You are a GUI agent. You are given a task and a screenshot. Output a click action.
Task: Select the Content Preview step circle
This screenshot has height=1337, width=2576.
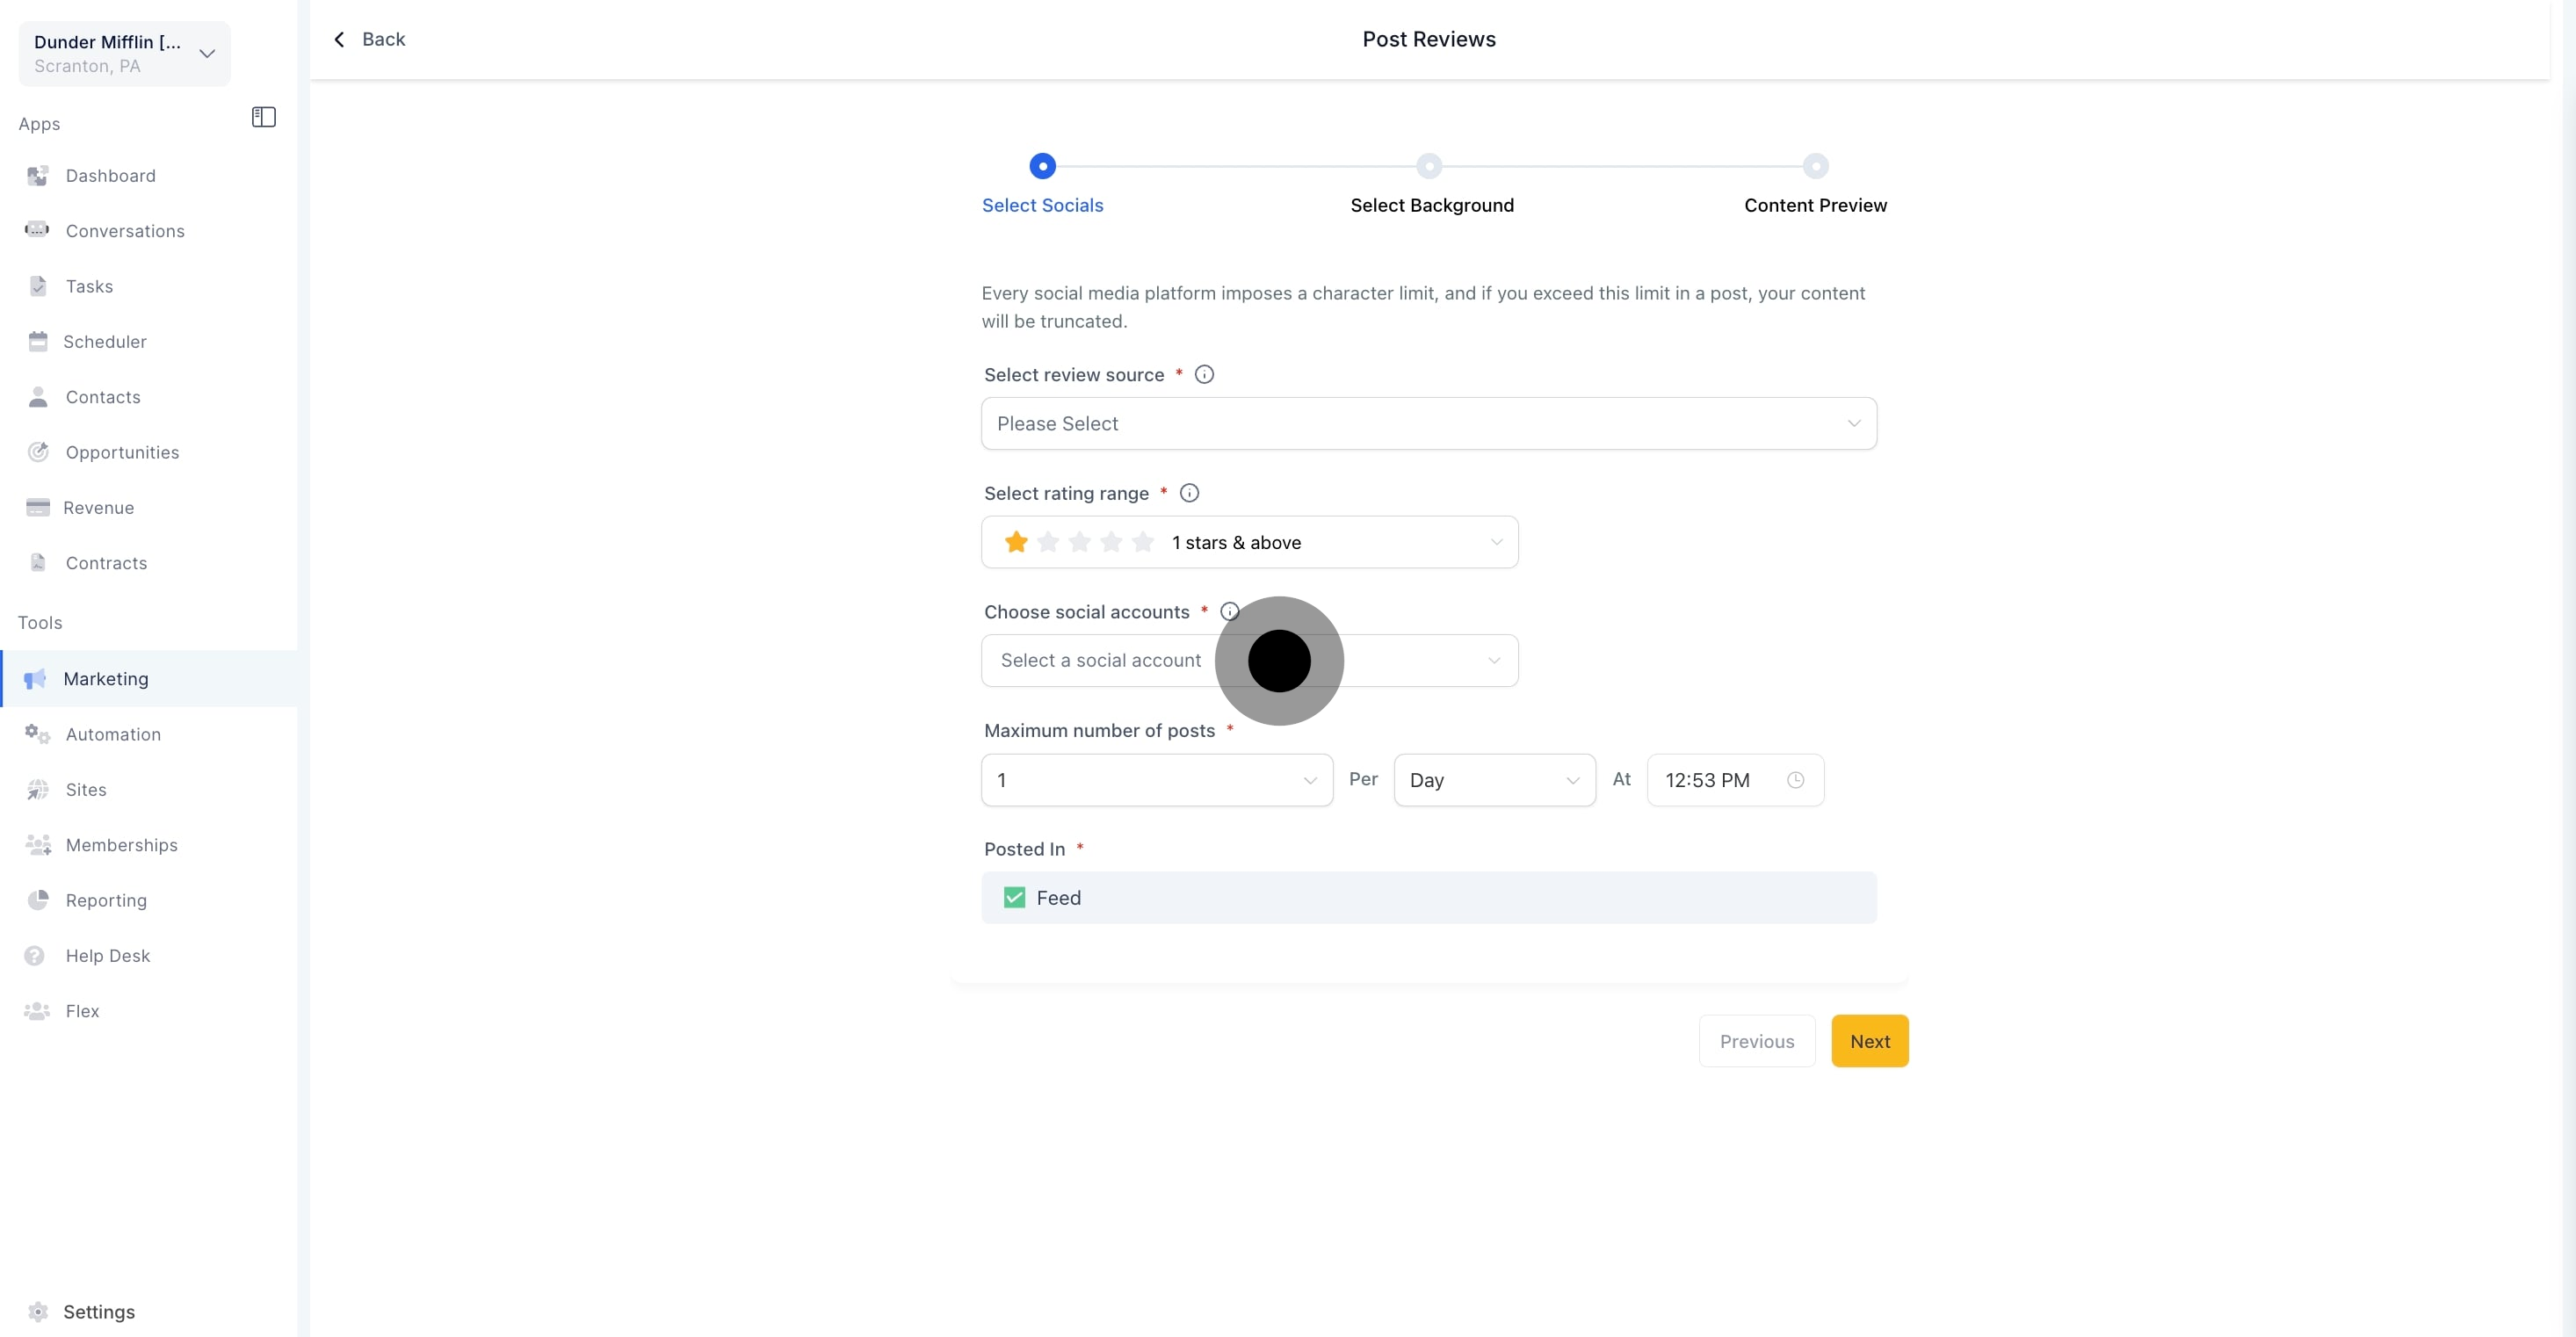(x=1815, y=166)
